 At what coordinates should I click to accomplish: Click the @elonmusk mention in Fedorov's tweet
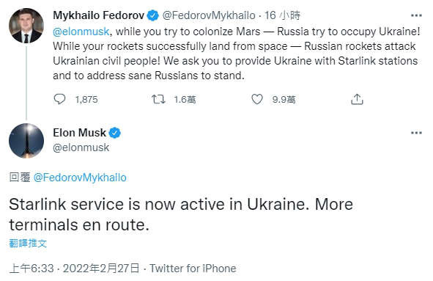click(x=81, y=32)
